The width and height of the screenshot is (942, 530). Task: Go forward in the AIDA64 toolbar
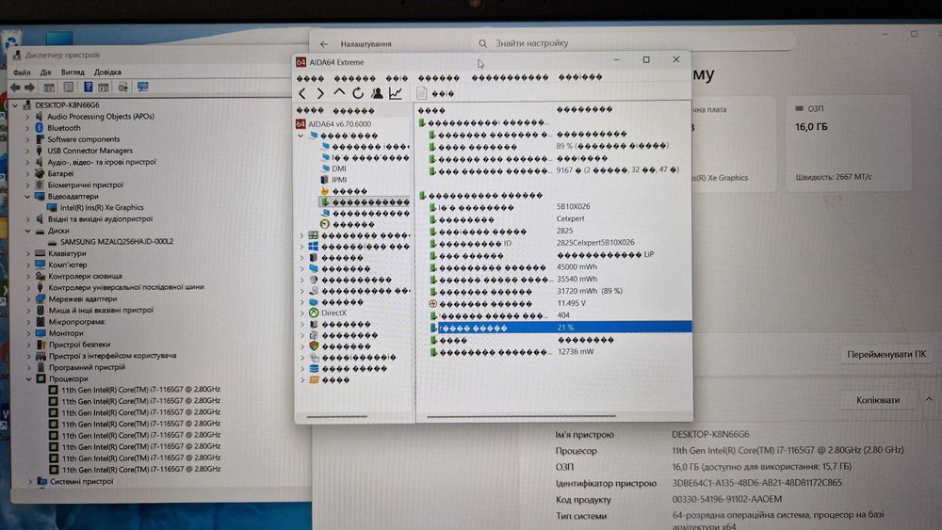[320, 93]
